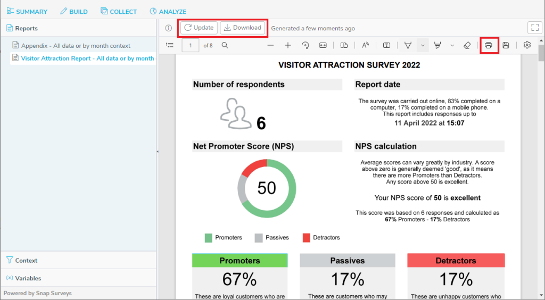545x300 pixels.
Task: Open the search magnifier in PDF toolbar
Action: coord(225,45)
